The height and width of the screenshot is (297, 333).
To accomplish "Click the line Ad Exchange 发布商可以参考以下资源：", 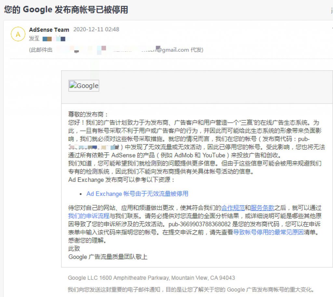I will coord(122,180).
